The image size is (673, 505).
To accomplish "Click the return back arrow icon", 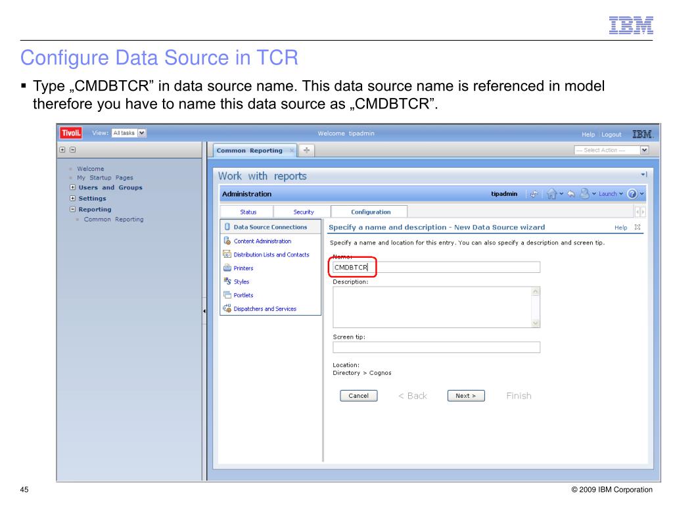I will pos(571,194).
